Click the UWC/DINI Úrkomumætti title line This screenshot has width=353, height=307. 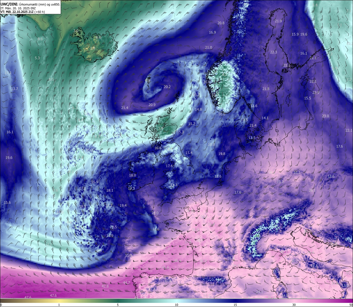30,4
